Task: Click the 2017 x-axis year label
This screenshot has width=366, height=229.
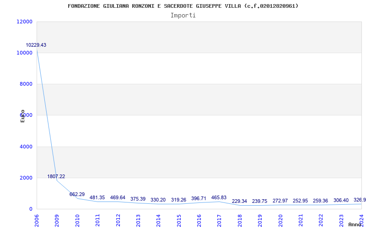Action: pyautogui.click(x=220, y=221)
